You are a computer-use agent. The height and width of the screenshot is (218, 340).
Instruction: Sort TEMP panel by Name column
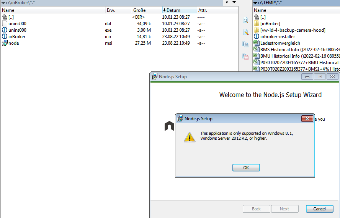click(296, 10)
